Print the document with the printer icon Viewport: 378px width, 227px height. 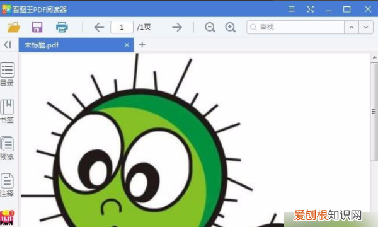(62, 27)
